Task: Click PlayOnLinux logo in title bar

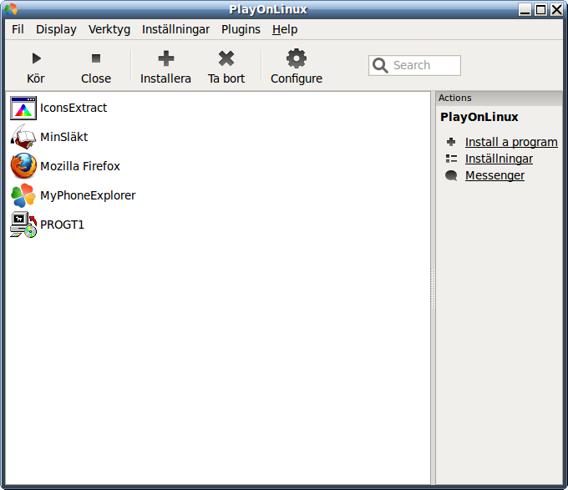Action: [x=11, y=9]
